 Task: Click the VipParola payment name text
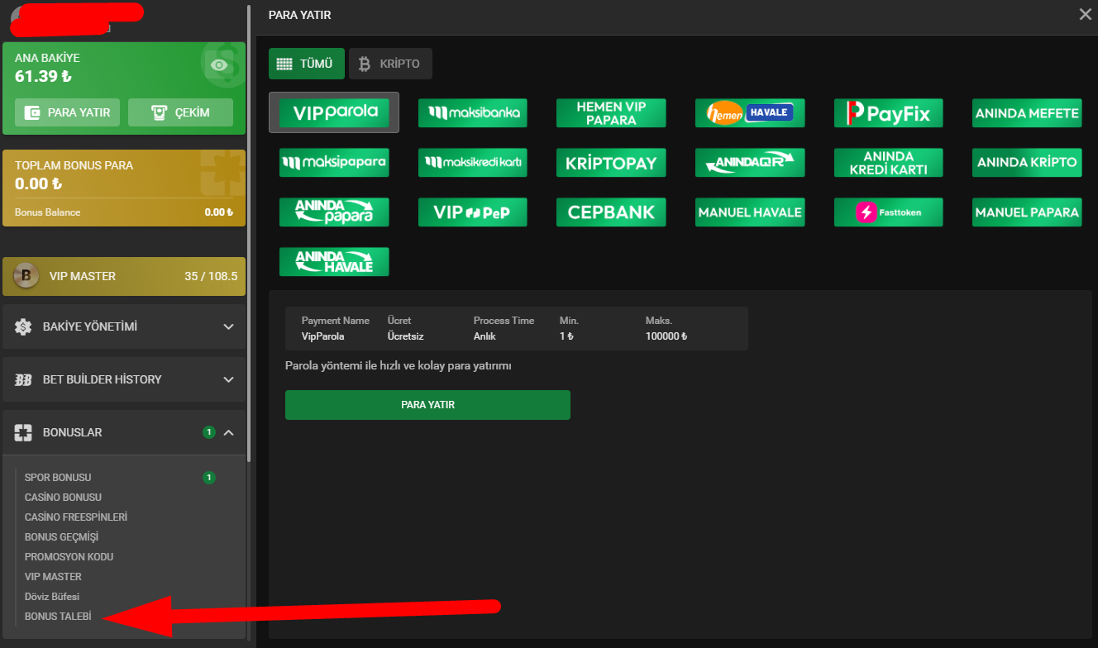(322, 336)
